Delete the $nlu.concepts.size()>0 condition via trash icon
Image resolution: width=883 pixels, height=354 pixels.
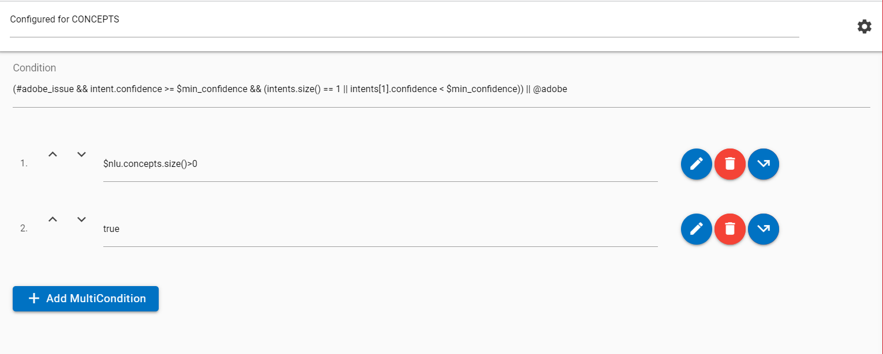(729, 164)
